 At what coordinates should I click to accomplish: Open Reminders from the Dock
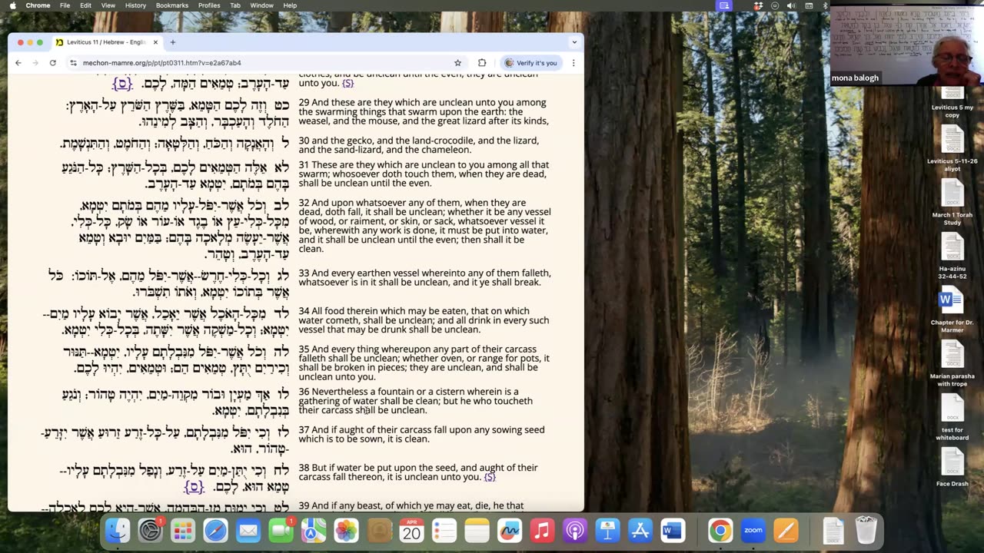[x=444, y=530]
